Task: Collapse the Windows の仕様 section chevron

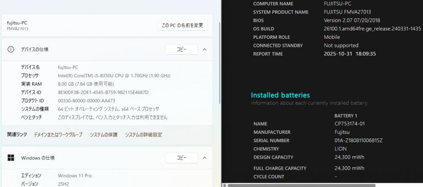Action: [x=204, y=158]
